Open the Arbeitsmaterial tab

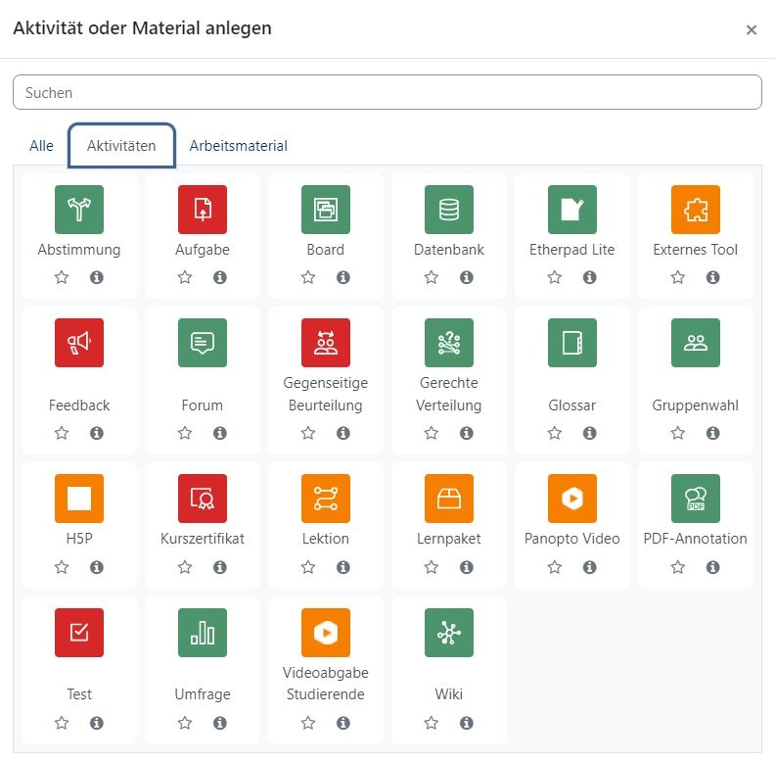coord(239,146)
